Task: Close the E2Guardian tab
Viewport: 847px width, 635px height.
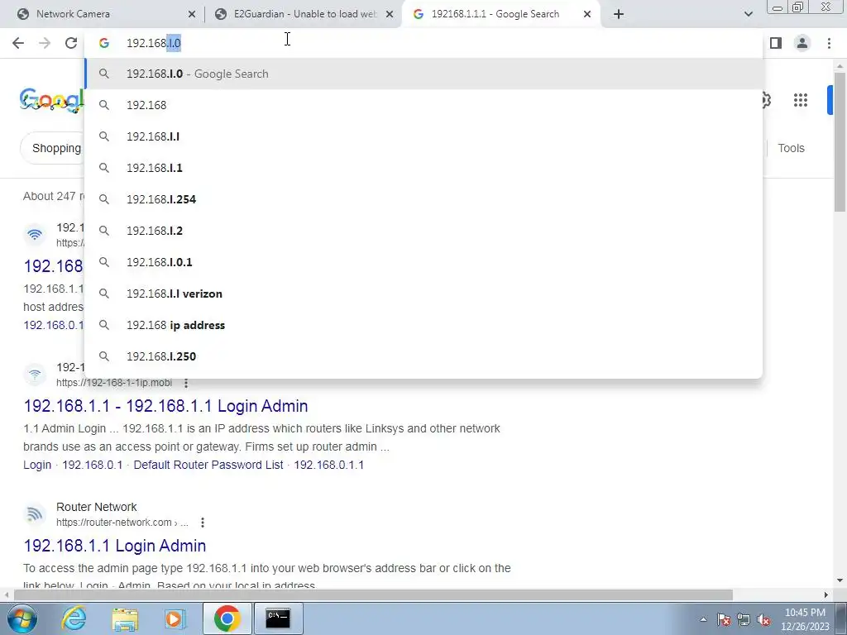Action: 390,14
